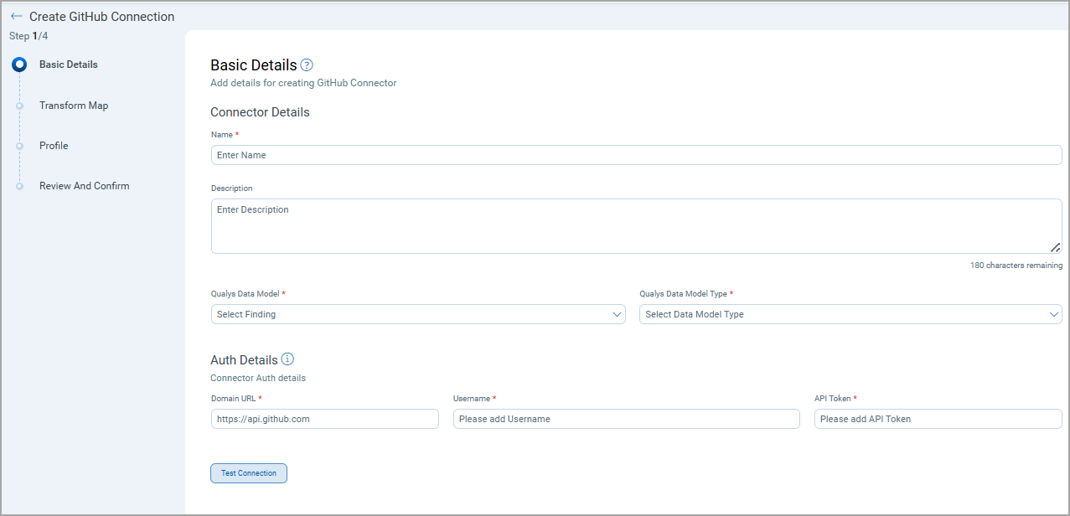Image resolution: width=1070 pixels, height=516 pixels.
Task: Click the back arrow beside Create GitHub Connection
Action: click(17, 17)
